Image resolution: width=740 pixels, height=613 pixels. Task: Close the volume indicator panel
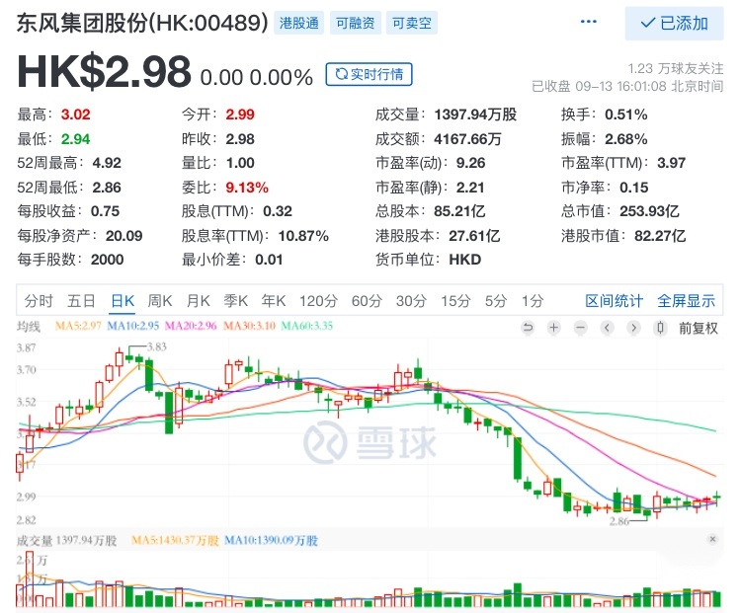712,539
